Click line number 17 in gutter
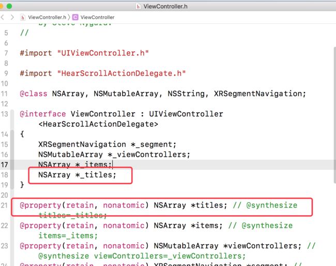The height and width of the screenshot is (266, 336). pos(5,165)
